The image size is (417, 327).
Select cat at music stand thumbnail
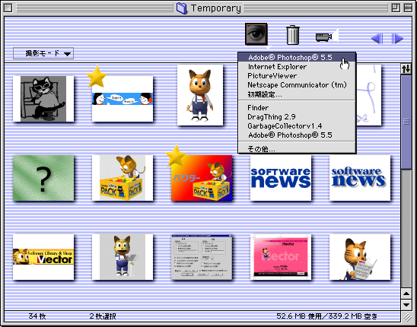point(123,257)
